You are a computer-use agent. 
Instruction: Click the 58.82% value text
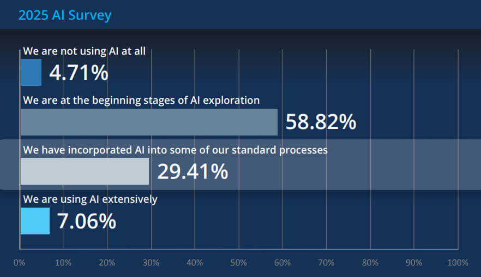click(x=321, y=122)
